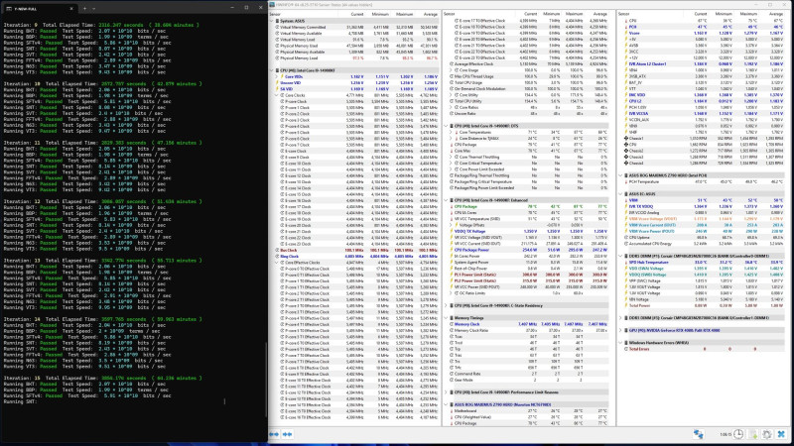Collapse the Core Clocks tree
Image resolution: width=794 pixels, height=446 pixels.
click(277, 95)
